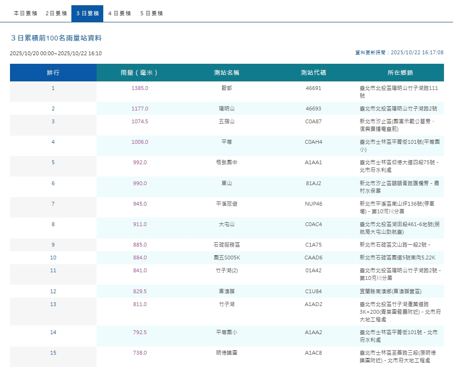453x367 pixels.
Task: Select station name 竹子湖(2)
Action: click(x=227, y=270)
